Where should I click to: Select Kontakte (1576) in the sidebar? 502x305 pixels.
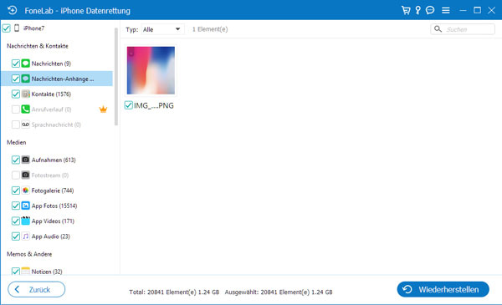tap(51, 94)
